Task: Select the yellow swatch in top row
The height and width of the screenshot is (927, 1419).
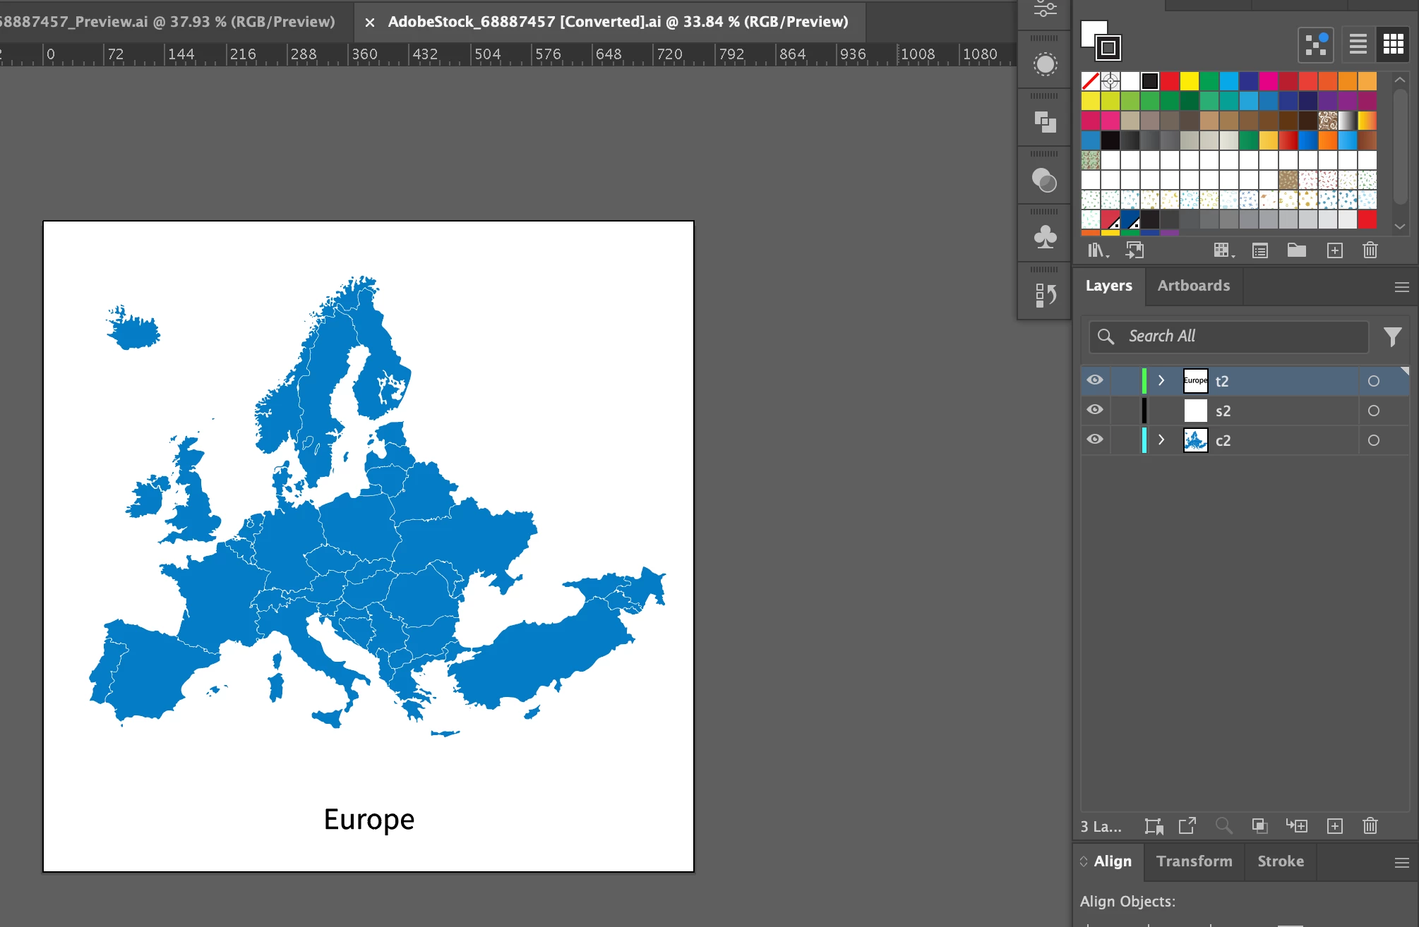Action: click(1190, 81)
